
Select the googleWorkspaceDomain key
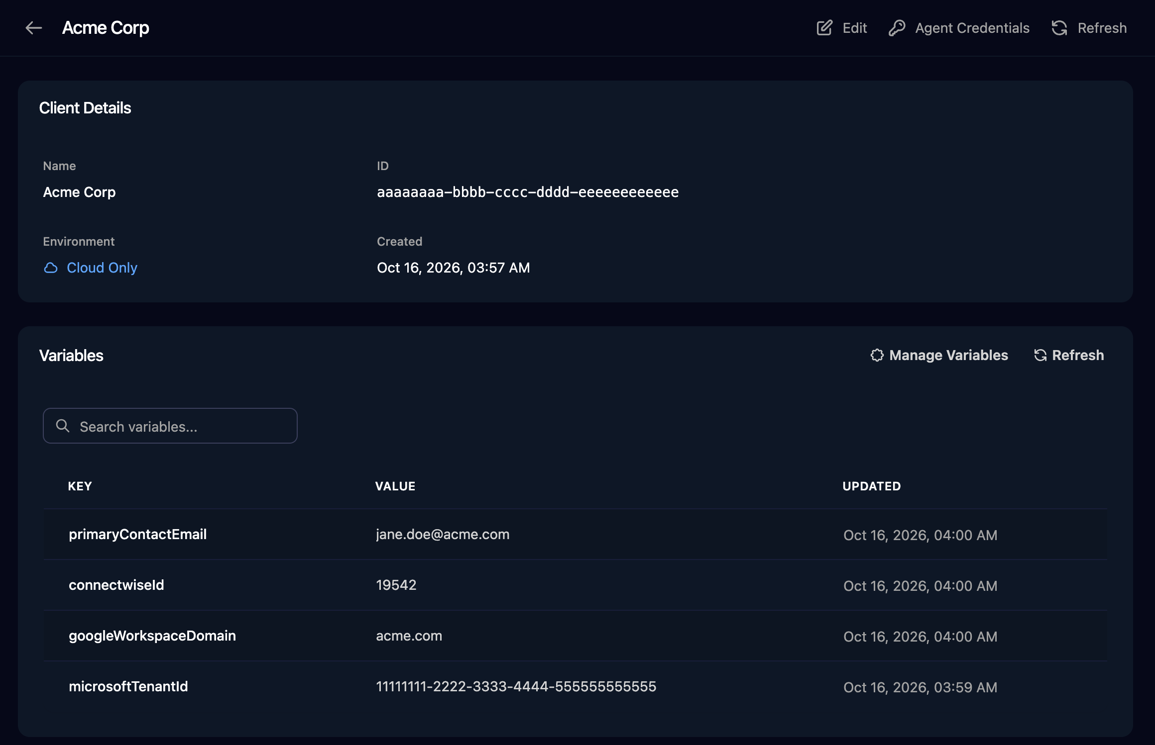[152, 636]
